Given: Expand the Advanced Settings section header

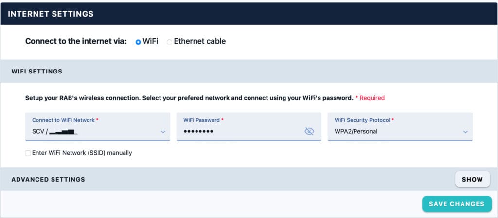Looking at the screenshot, I should point(48,179).
